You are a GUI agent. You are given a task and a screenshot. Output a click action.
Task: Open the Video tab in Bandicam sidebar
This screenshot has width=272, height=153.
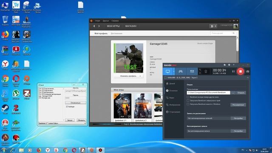(x=170, y=98)
